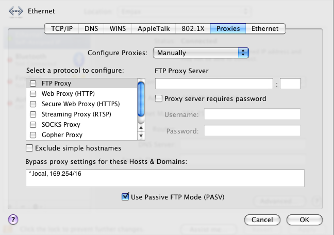
Task: Click the Bypass proxy hosts text box
Action: [x=165, y=178]
